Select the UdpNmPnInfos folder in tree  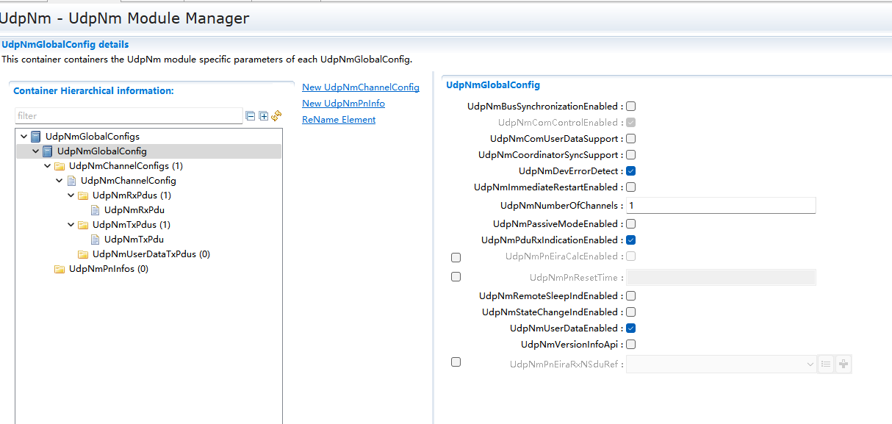pyautogui.click(x=108, y=269)
